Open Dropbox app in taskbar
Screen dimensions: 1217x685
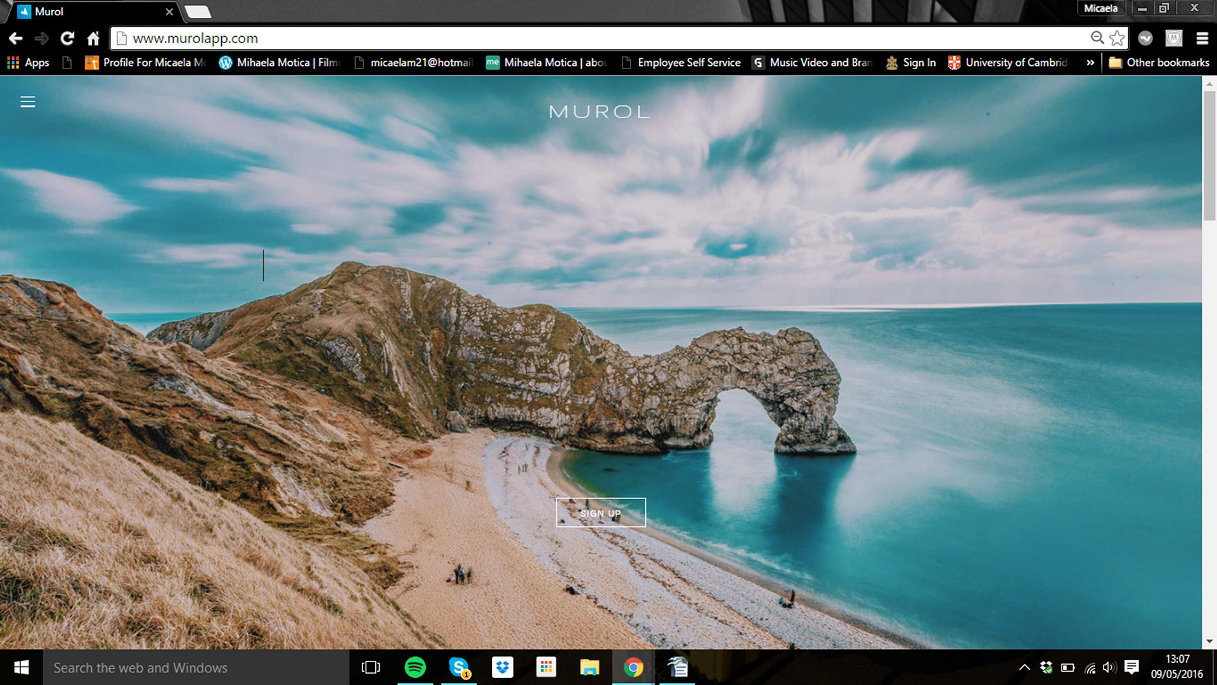tap(503, 667)
